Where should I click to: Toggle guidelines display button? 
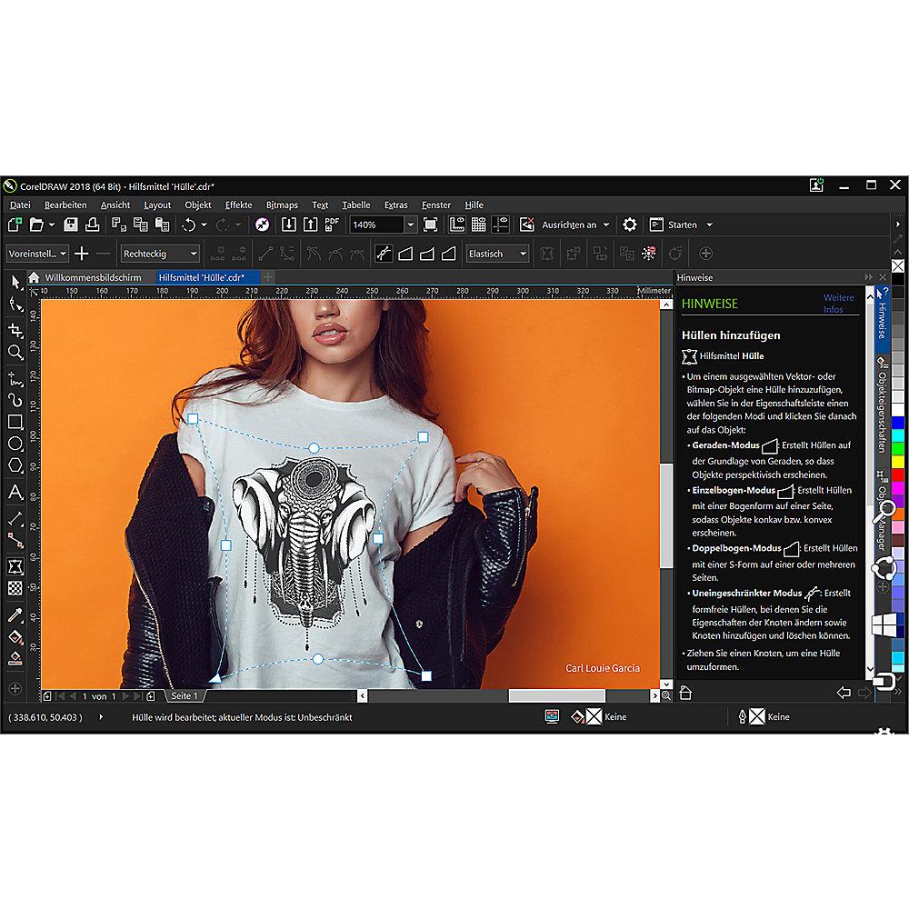(x=501, y=225)
